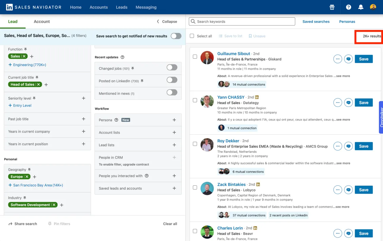The width and height of the screenshot is (383, 241).
Task: Expand Lead lists filter
Action: pos(174,145)
